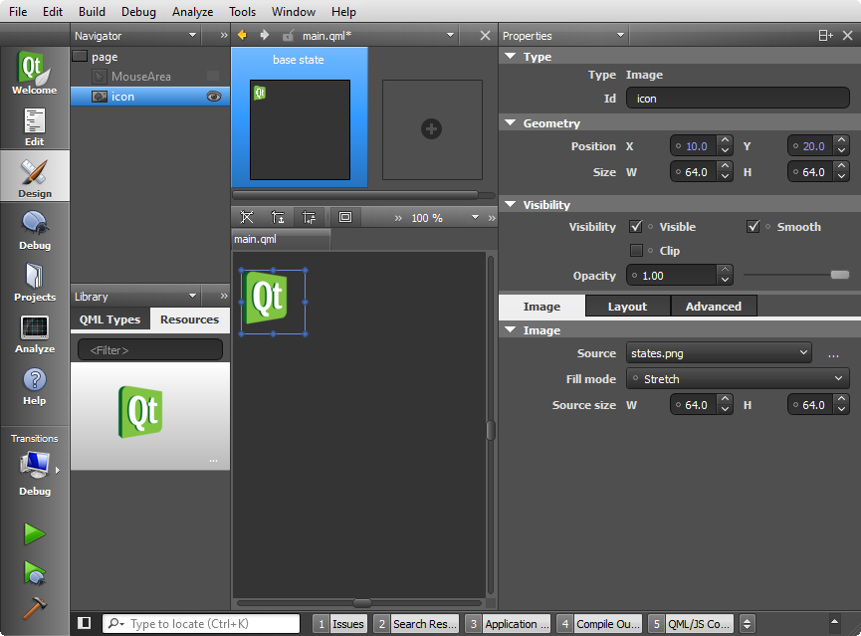
Task: Collapse the Visibility section
Action: point(510,204)
